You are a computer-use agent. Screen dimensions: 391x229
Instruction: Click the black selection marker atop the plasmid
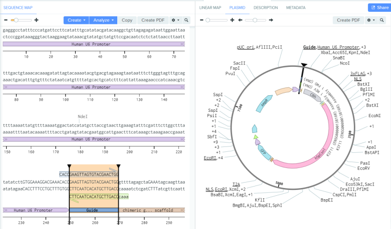(x=304, y=65)
